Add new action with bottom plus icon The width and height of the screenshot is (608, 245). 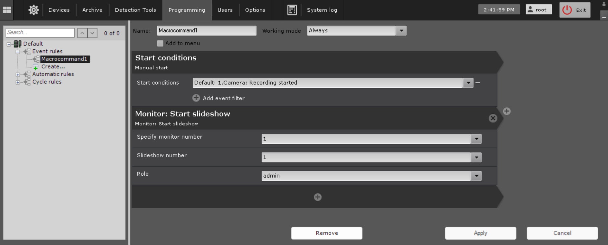pos(318,197)
